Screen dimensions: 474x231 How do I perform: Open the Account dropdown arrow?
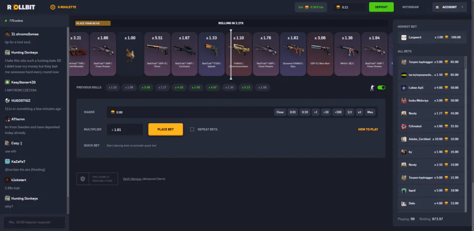[462, 7]
